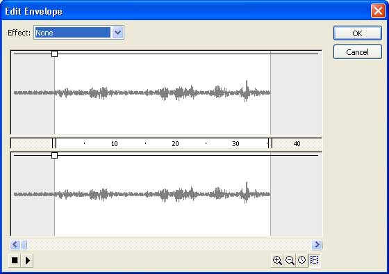Screen dimensions: 389x274
Task: Close the Edit Envelope dialog
Action: [378, 11]
